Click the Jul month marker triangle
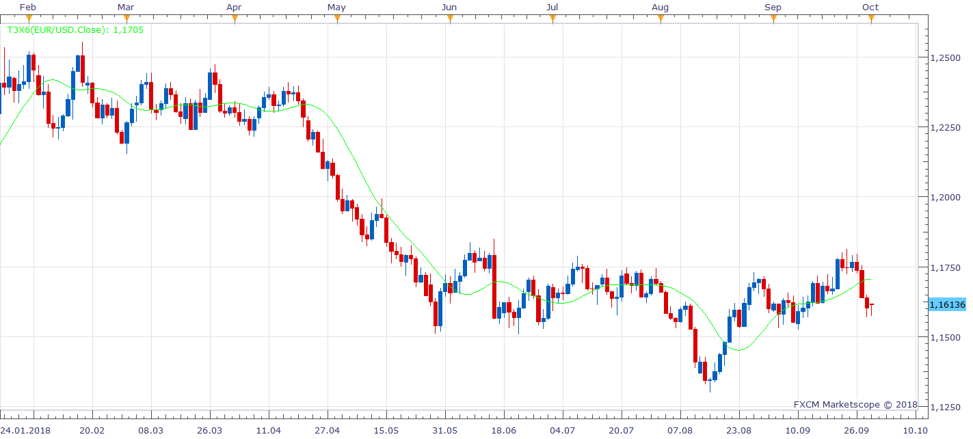 tap(552, 19)
